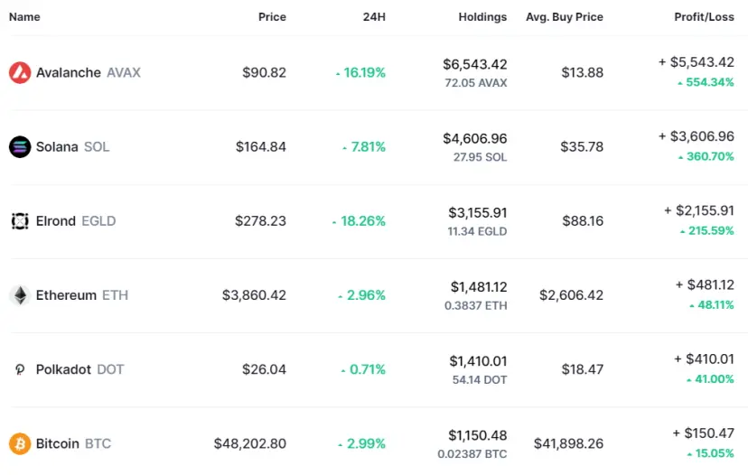Screen dimensions: 748x475
Task: Sort by the Profit/Loss column header
Action: tap(704, 16)
